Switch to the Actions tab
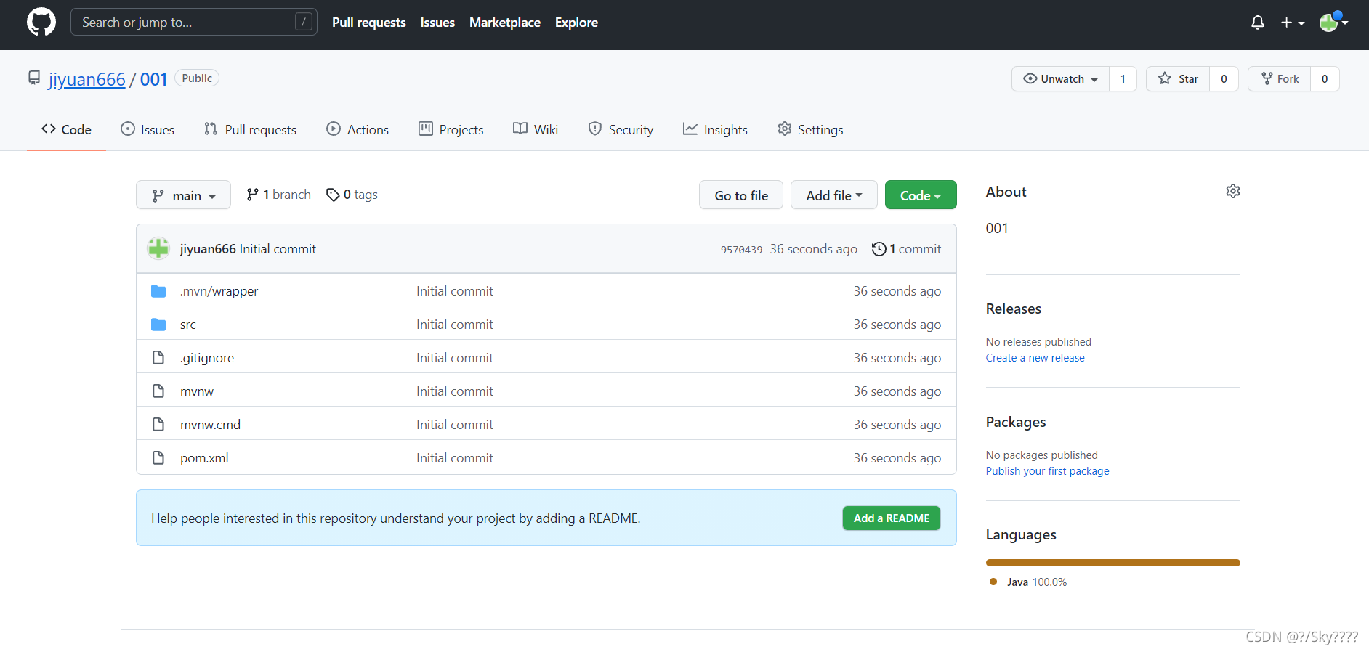The image size is (1369, 652). pos(358,129)
